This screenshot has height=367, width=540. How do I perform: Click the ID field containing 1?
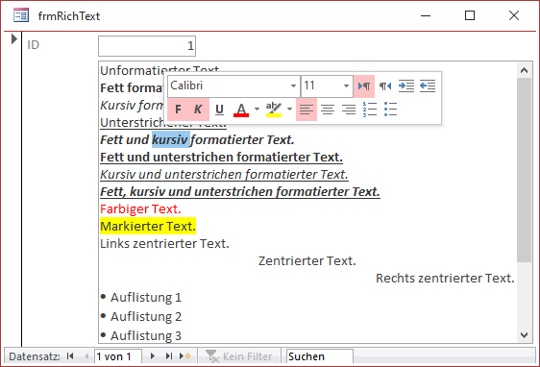click(147, 46)
